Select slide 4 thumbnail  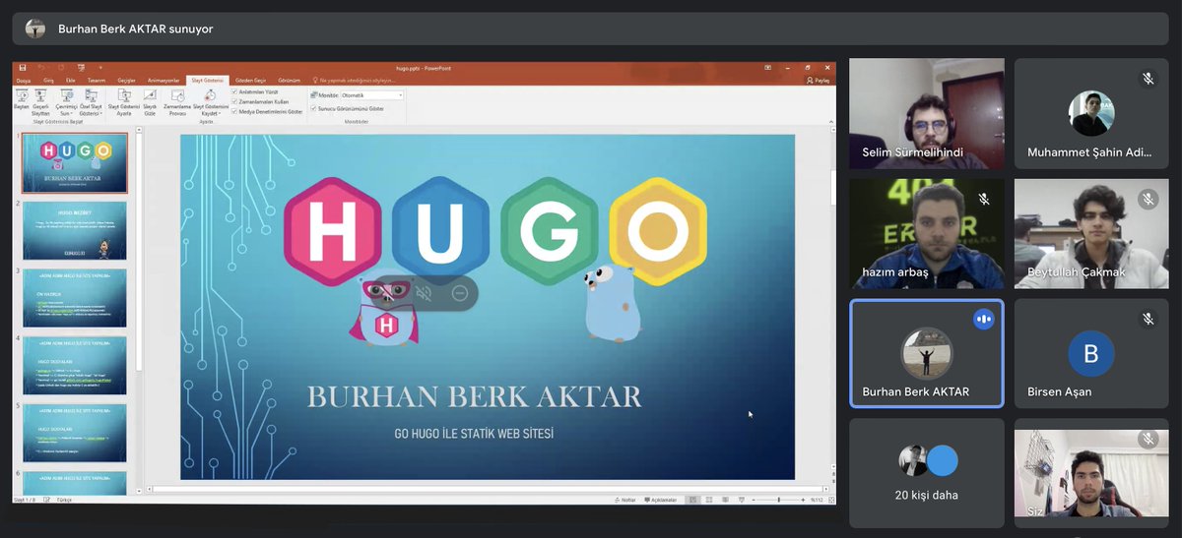[x=74, y=366]
